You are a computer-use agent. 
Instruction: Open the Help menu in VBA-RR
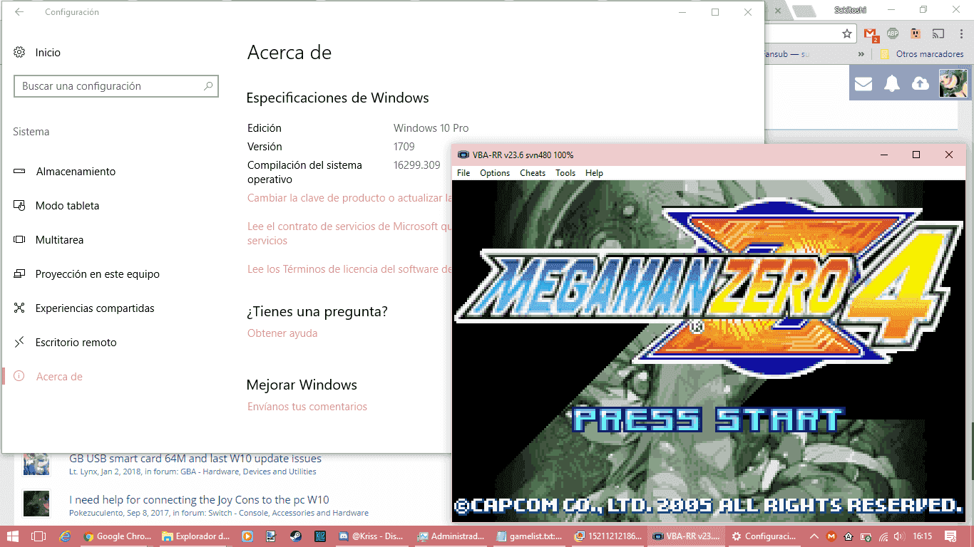click(594, 173)
